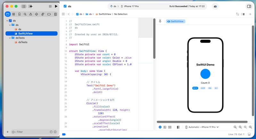
Task: Open the Bookmark navigator
Action: coord(19,14)
